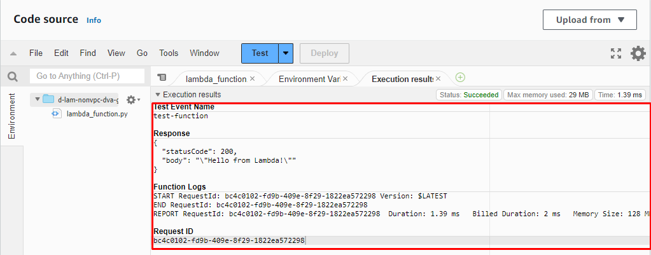Image resolution: width=651 pixels, height=255 pixels.
Task: Click the fullscreen toggle icon
Action: 615,53
